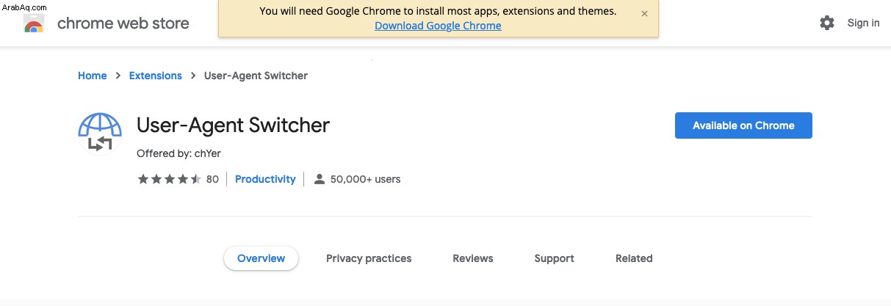Click the 80 ratings count
The height and width of the screenshot is (306, 891).
pos(212,179)
